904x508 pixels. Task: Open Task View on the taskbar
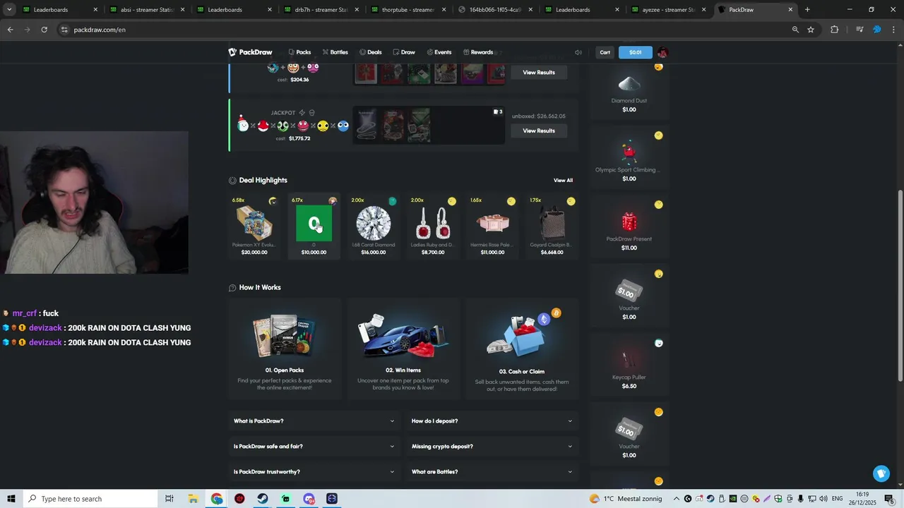(x=169, y=499)
